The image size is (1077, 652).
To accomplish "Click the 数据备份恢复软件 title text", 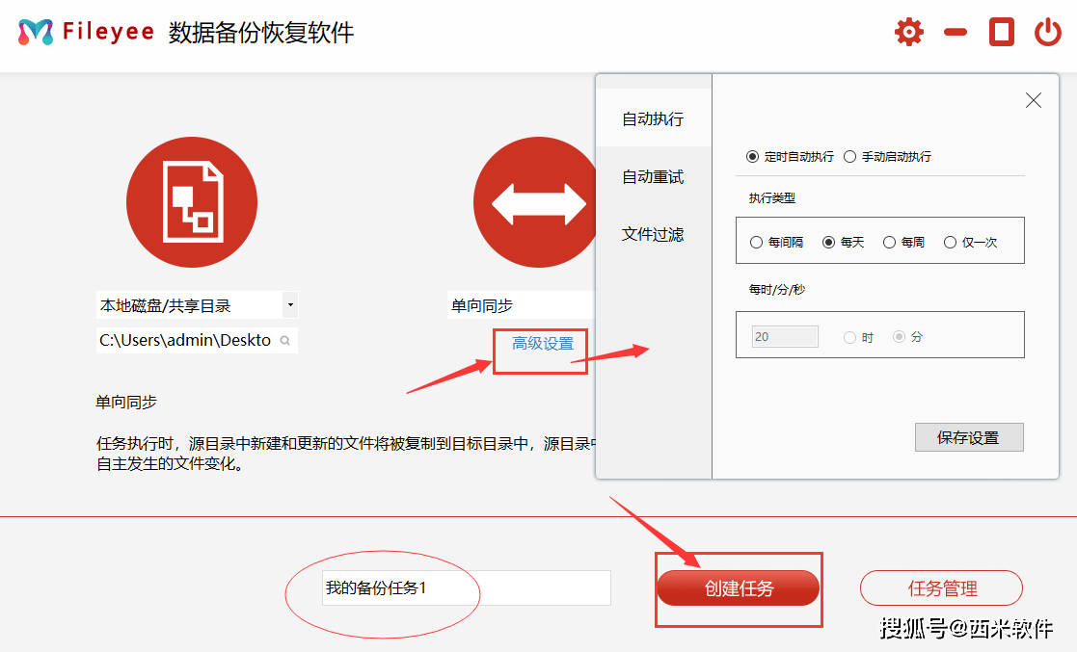I will (261, 32).
